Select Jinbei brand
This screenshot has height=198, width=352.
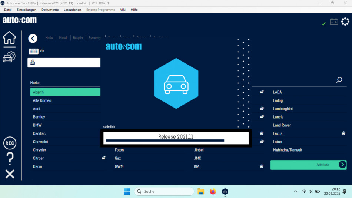tap(199, 150)
